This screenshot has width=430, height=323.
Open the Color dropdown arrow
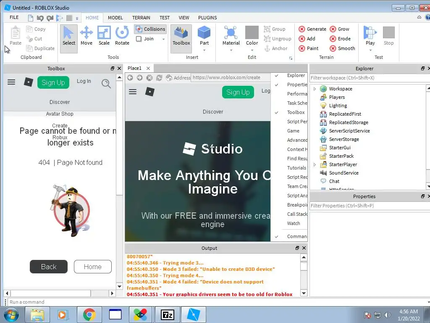click(x=252, y=50)
